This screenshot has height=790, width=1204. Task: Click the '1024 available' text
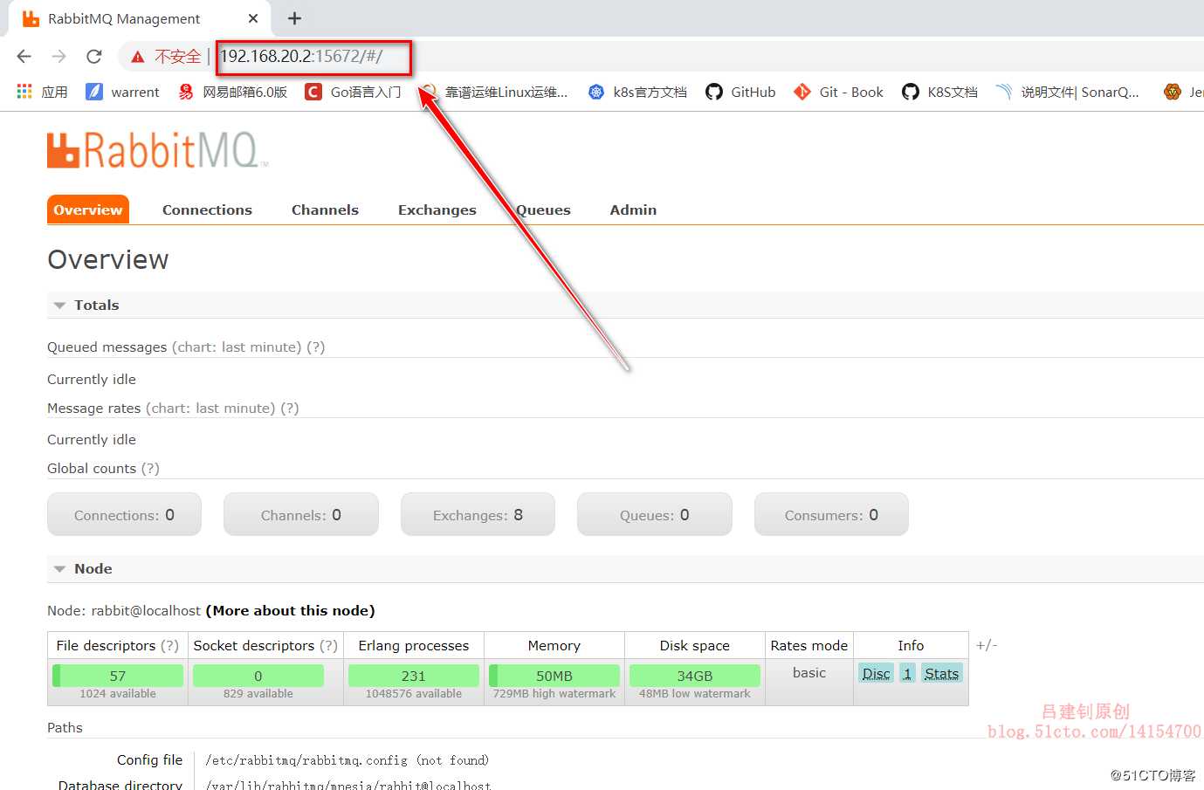[x=118, y=694]
